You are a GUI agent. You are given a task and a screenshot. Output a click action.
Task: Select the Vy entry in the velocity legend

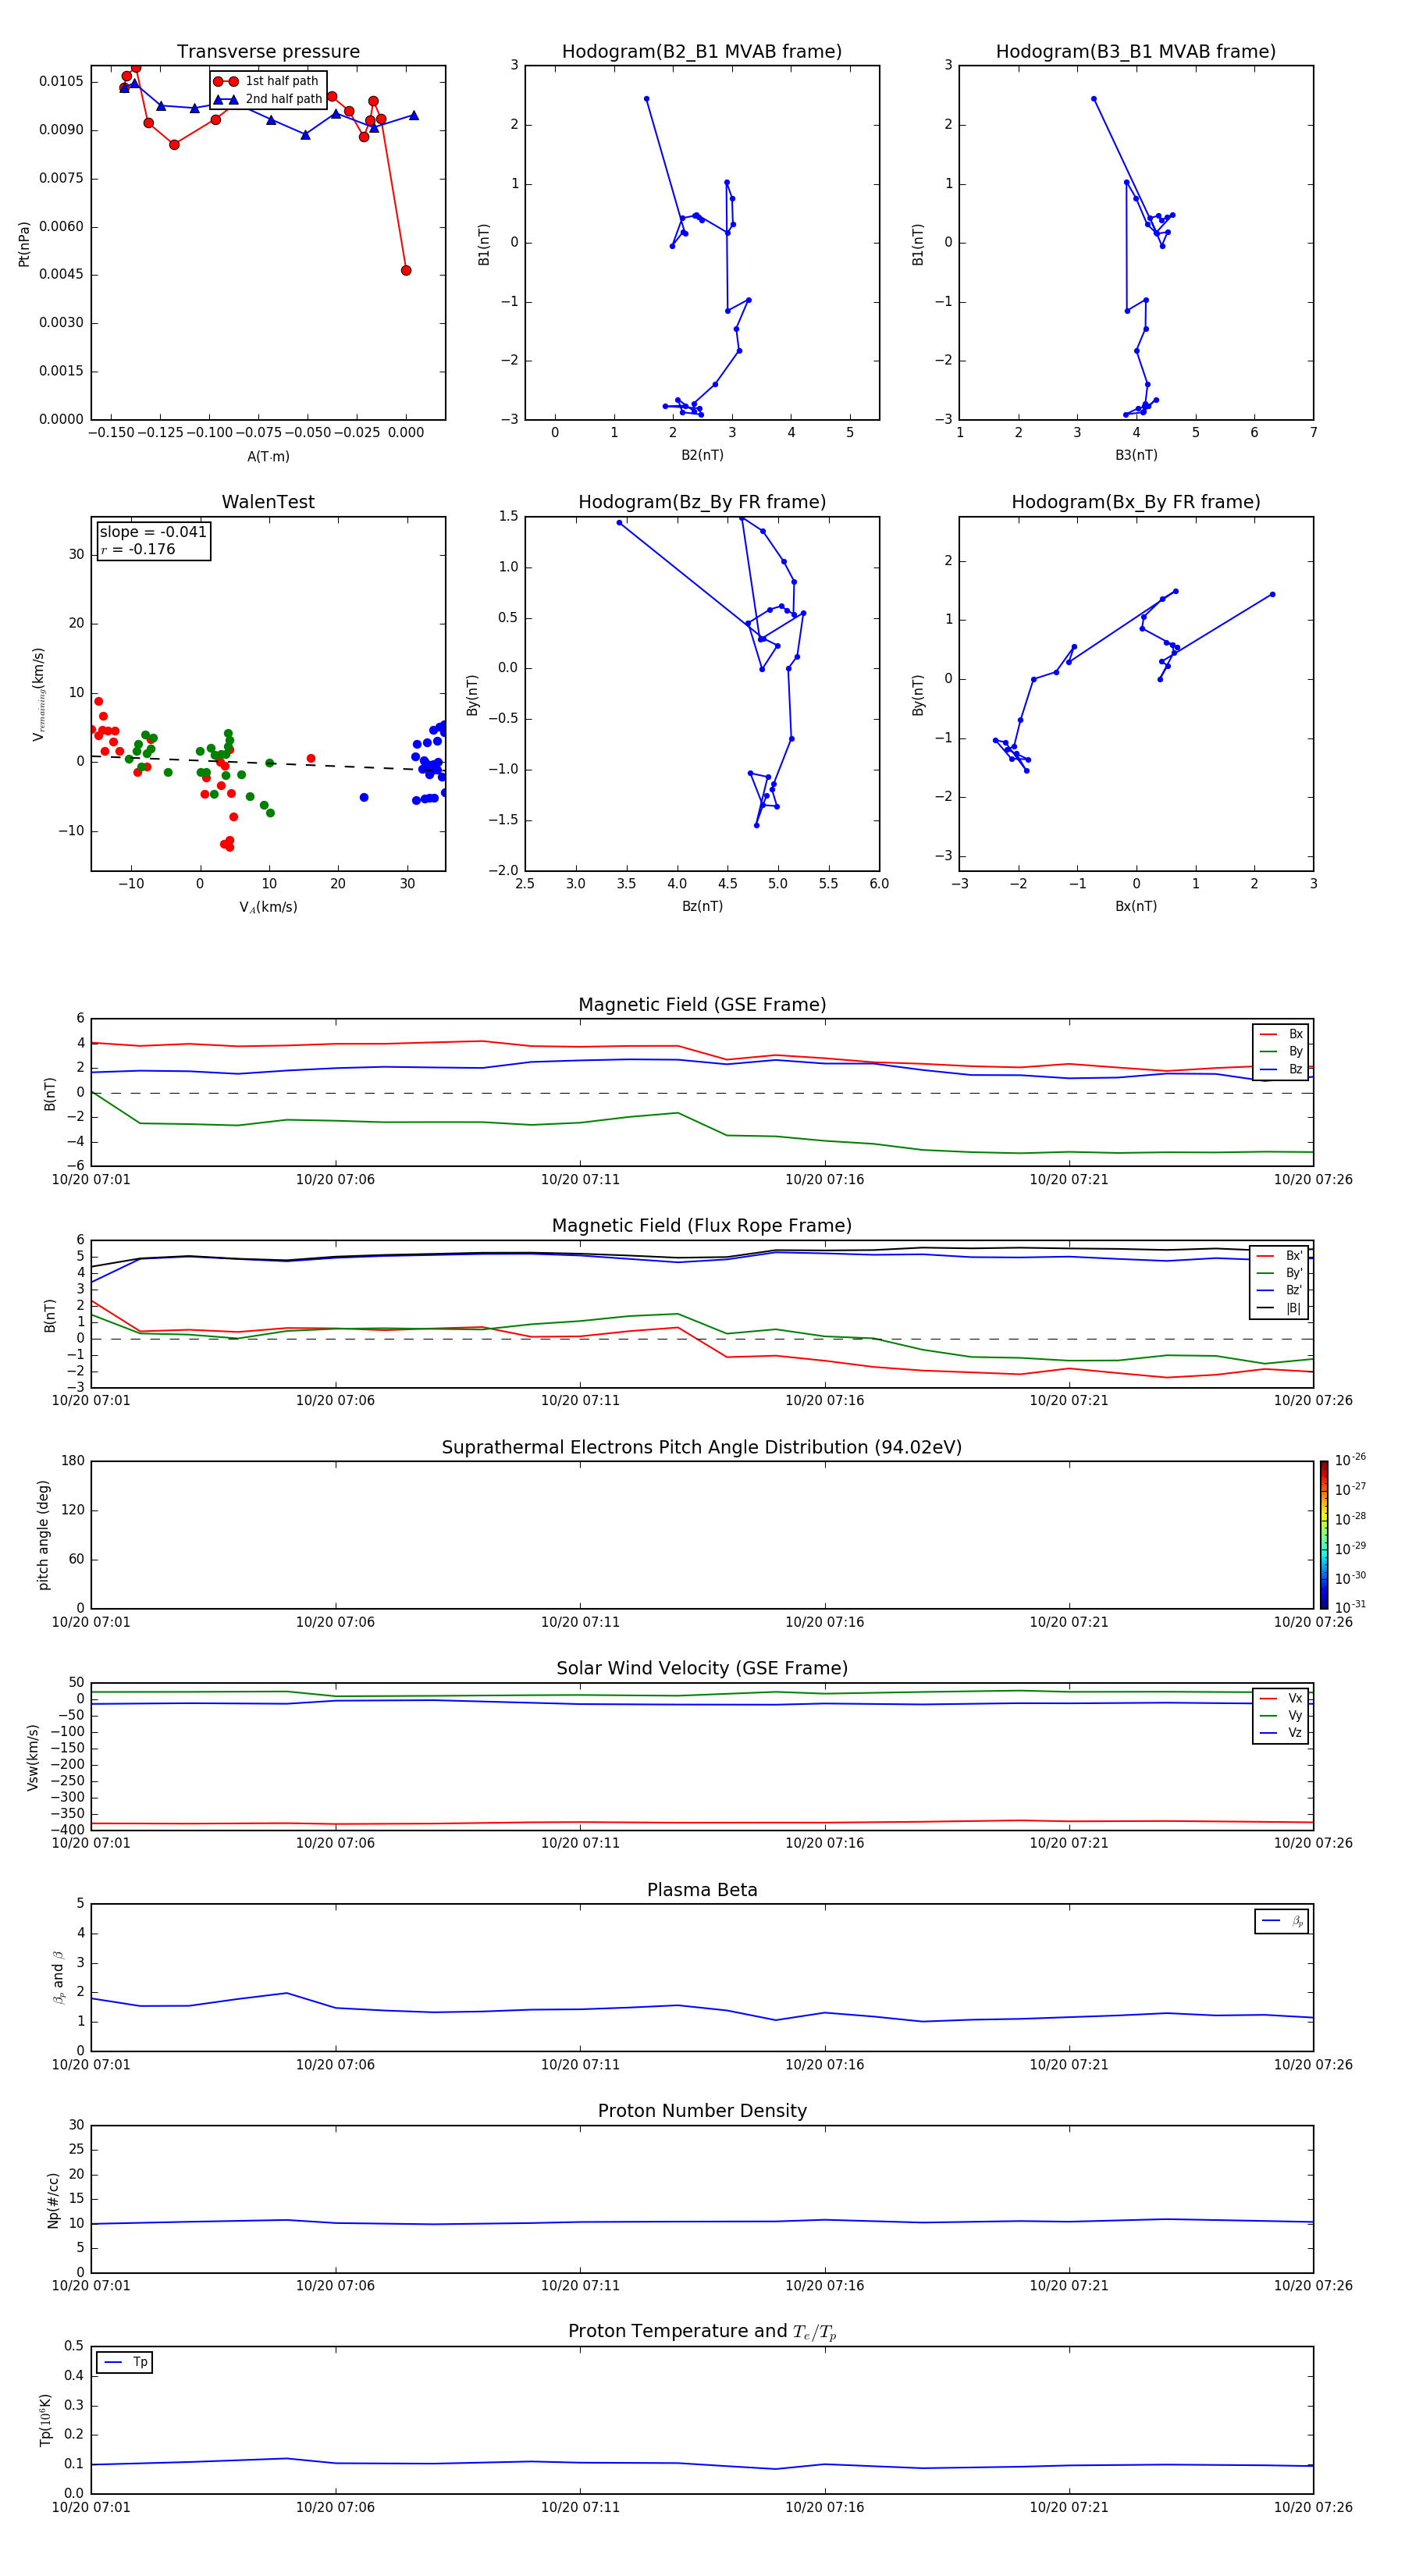point(1281,1716)
